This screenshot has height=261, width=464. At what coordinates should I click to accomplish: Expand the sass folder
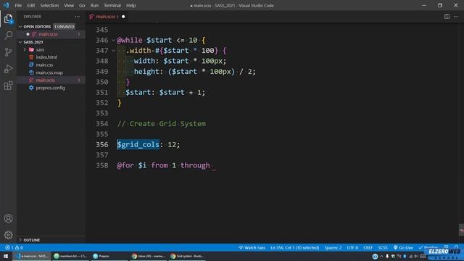click(x=25, y=50)
